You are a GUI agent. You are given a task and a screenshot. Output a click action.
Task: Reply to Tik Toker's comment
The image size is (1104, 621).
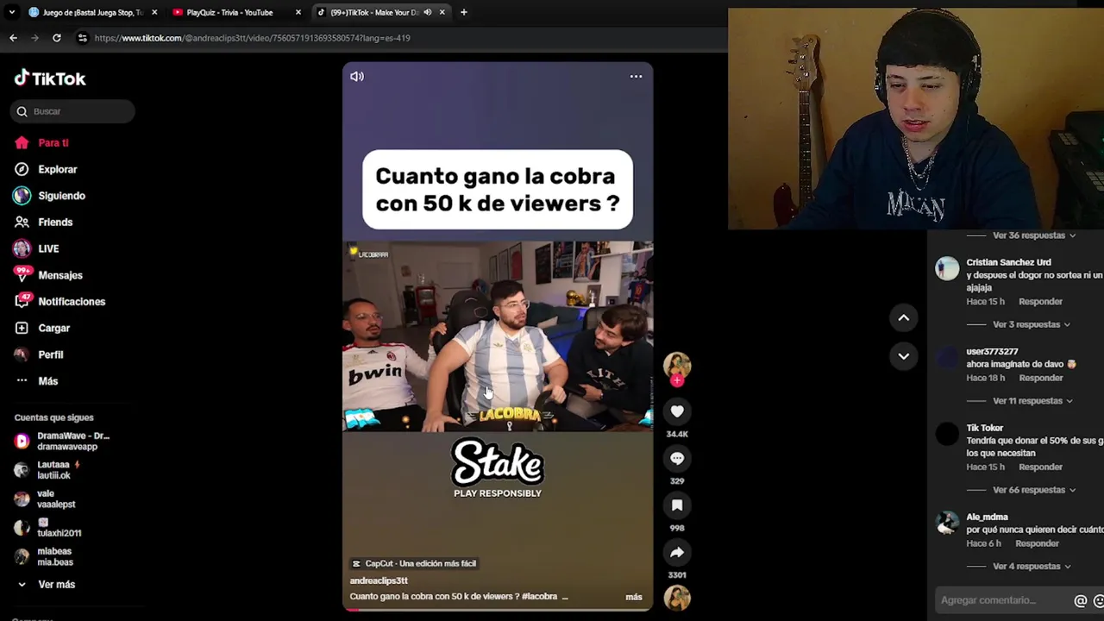[x=1040, y=467]
